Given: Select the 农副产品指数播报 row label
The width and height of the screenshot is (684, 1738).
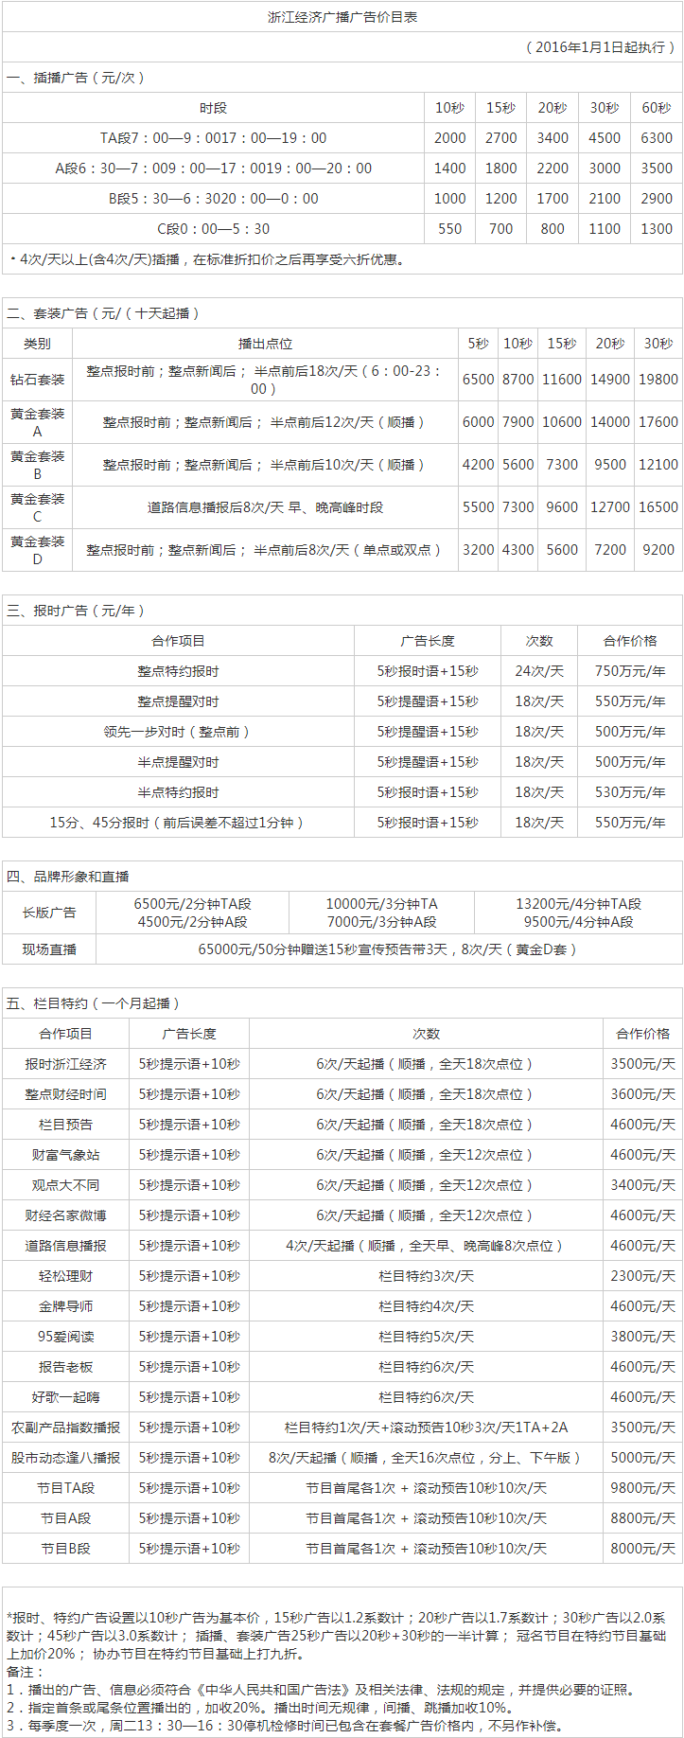Looking at the screenshot, I should (x=66, y=1428).
